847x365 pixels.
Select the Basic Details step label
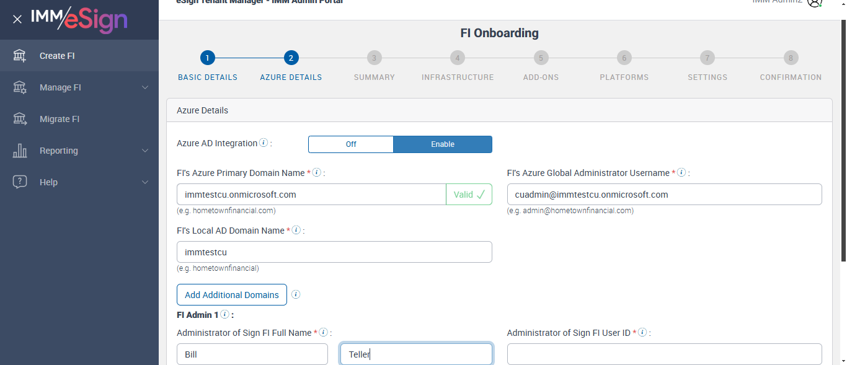tap(208, 77)
